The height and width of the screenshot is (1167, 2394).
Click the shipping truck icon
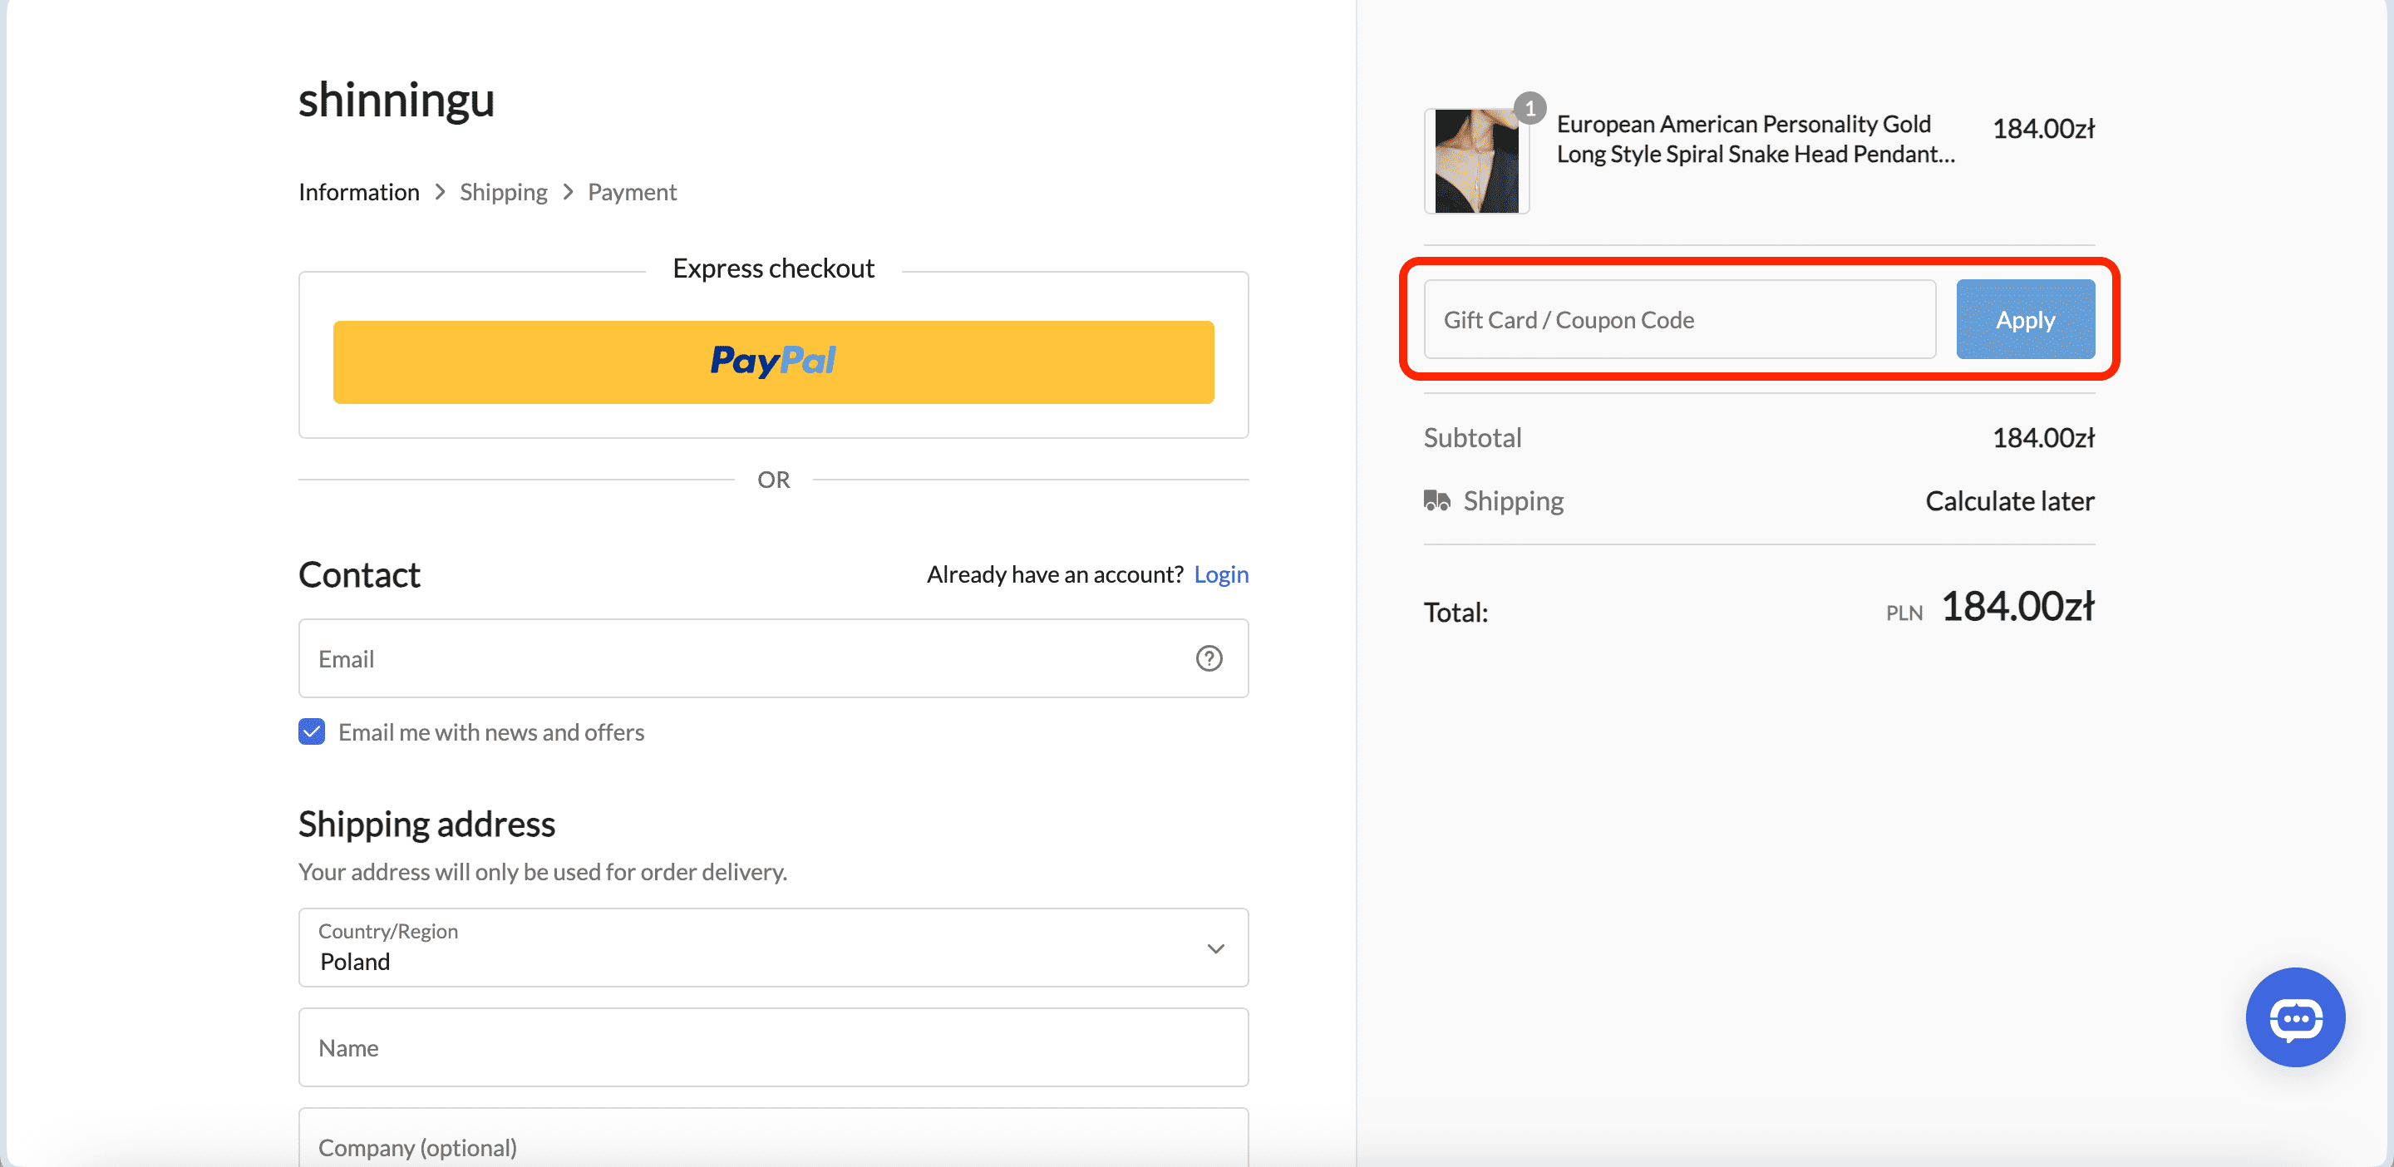[x=1436, y=501]
